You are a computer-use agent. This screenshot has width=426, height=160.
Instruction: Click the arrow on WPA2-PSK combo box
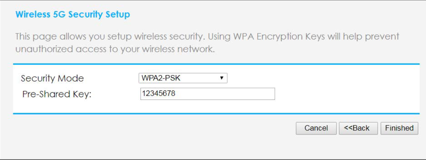(x=222, y=78)
